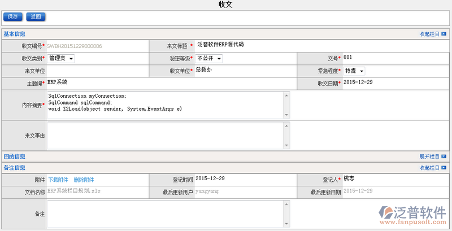Click the 返回 return button
The image size is (452, 231).
click(x=36, y=17)
